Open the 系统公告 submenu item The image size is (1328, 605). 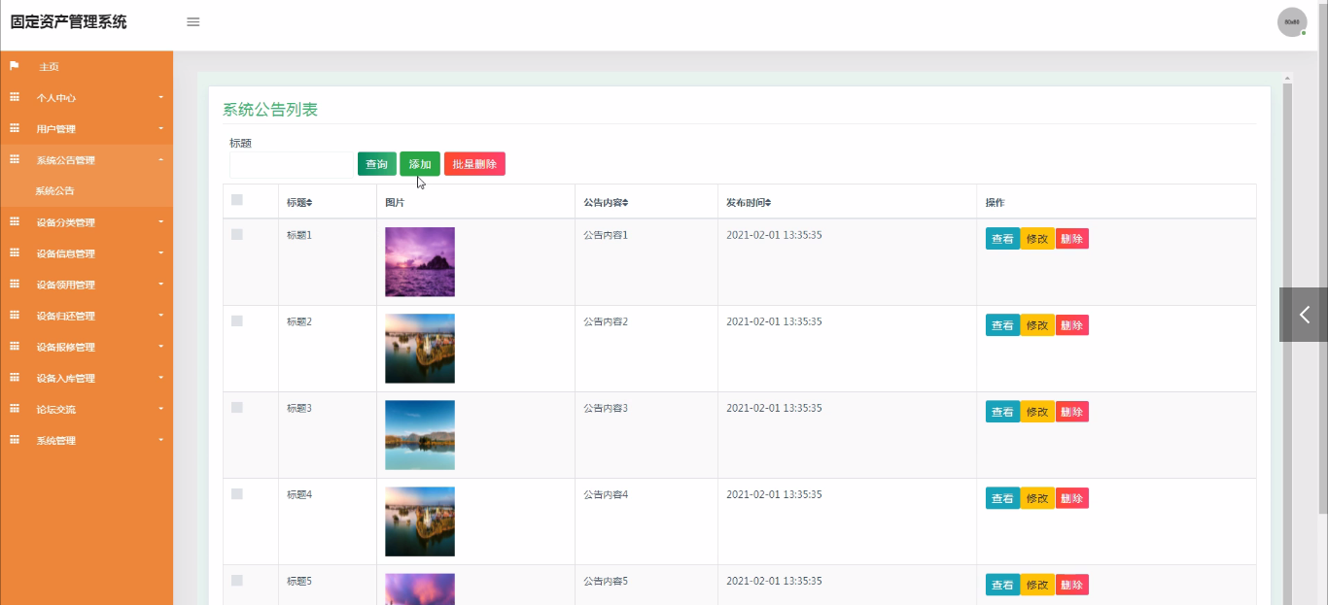point(54,191)
